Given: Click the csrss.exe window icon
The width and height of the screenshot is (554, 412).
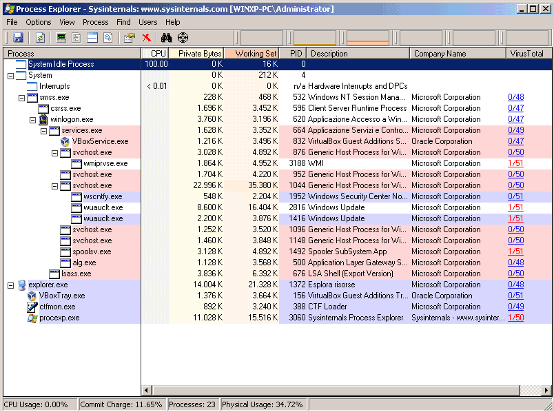Looking at the screenshot, I should (x=43, y=108).
